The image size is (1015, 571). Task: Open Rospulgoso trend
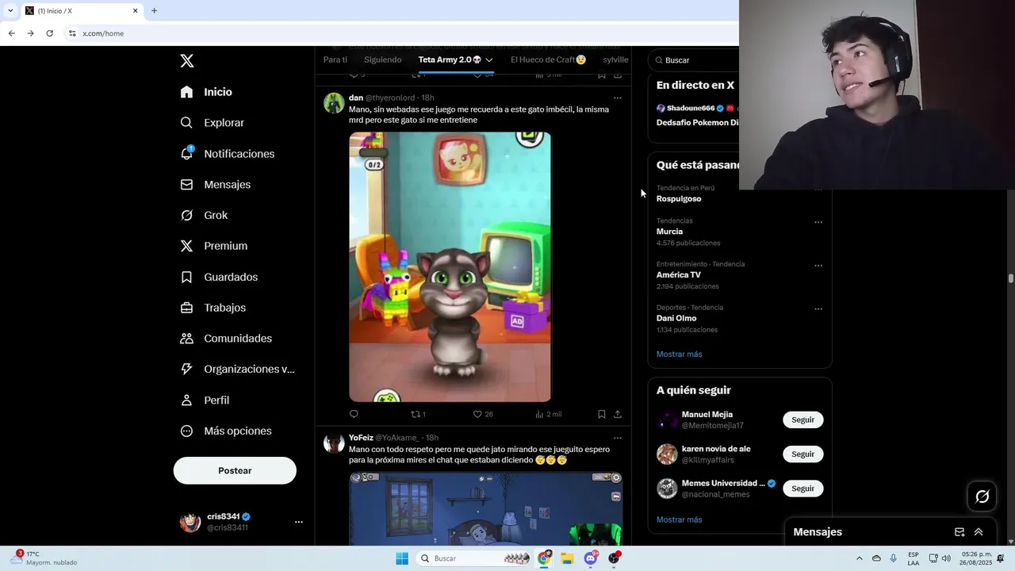pyautogui.click(x=679, y=198)
